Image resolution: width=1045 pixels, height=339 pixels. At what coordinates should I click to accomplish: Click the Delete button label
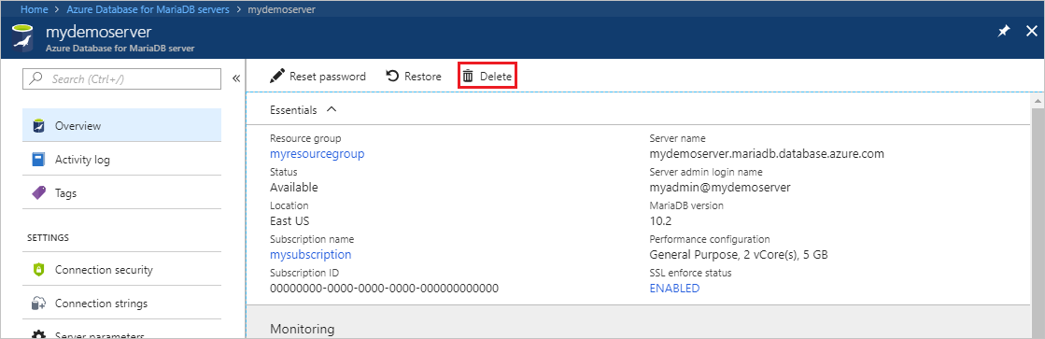pos(496,77)
